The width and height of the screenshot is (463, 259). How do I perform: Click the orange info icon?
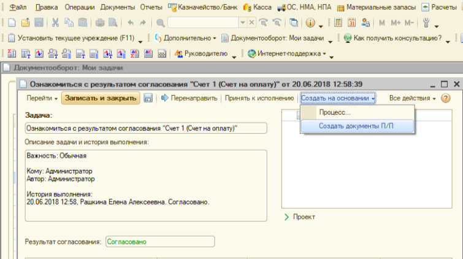point(310,23)
